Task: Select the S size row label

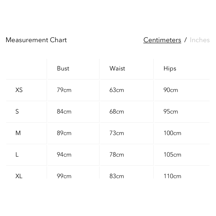Action: coord(17,111)
